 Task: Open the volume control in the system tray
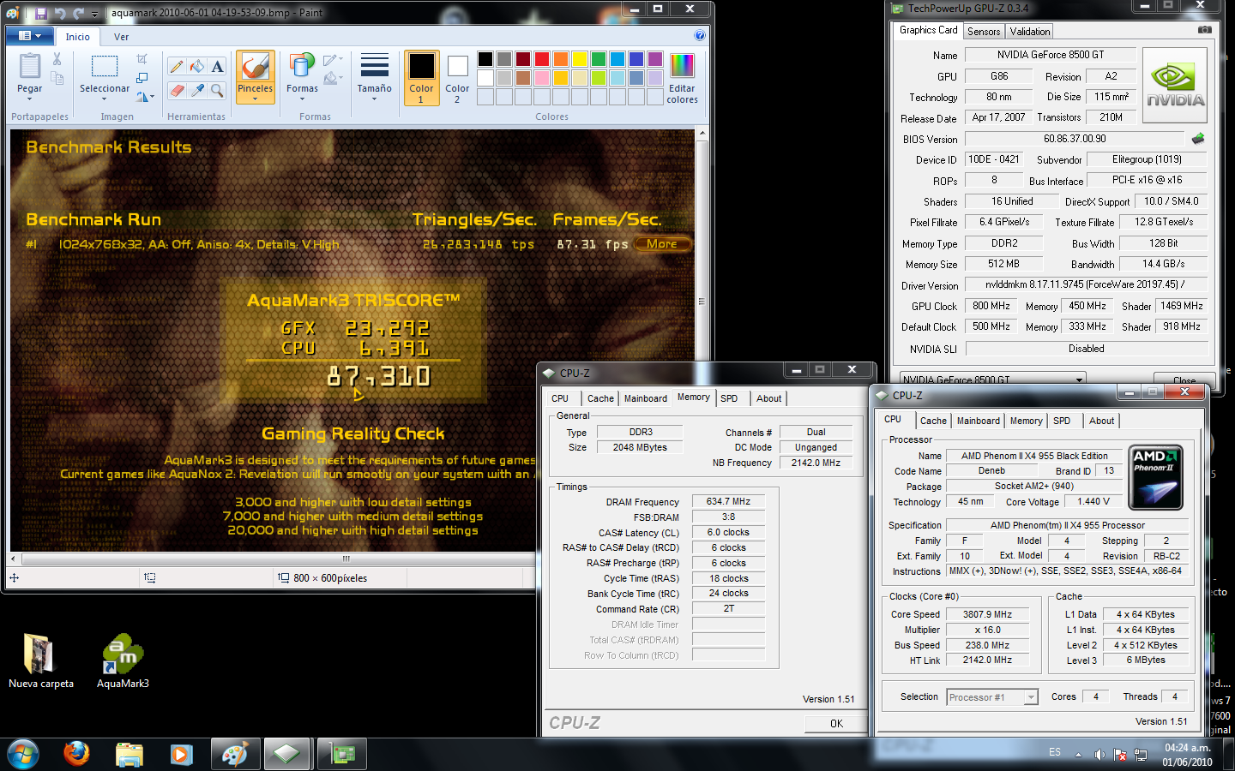(x=1099, y=754)
